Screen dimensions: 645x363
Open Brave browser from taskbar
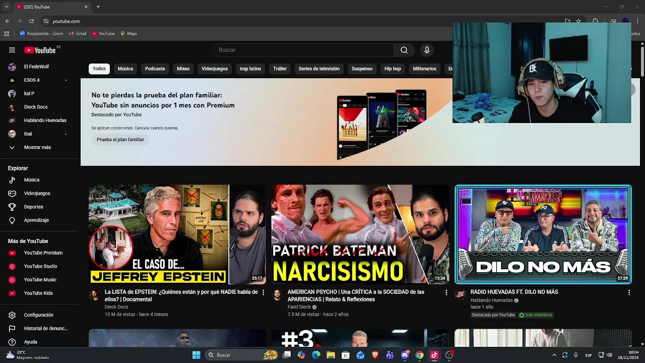point(375,355)
